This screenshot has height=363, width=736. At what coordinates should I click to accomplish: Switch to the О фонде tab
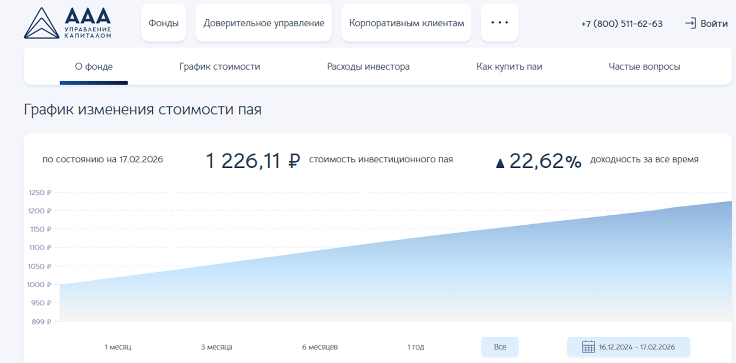pyautogui.click(x=94, y=67)
